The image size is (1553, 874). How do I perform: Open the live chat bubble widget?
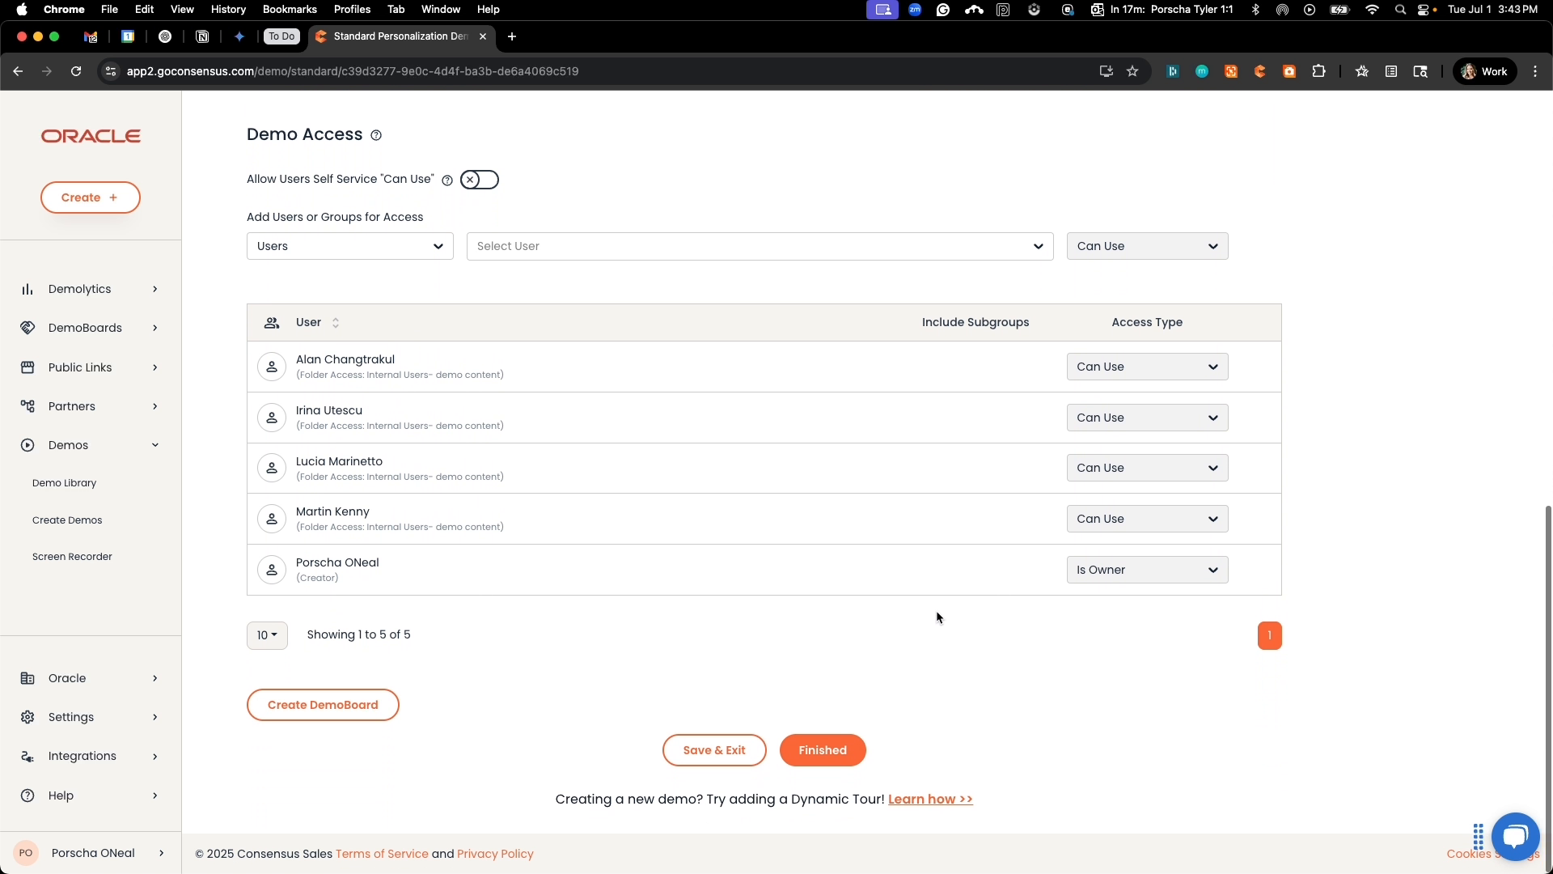1516,837
